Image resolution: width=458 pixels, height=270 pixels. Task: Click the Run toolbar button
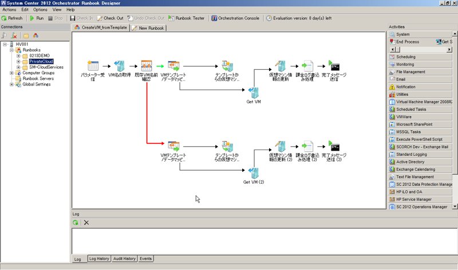(x=37, y=18)
